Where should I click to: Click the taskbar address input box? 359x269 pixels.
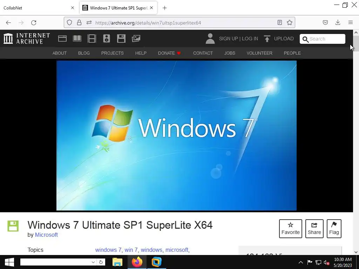pyautogui.click(x=55, y=262)
